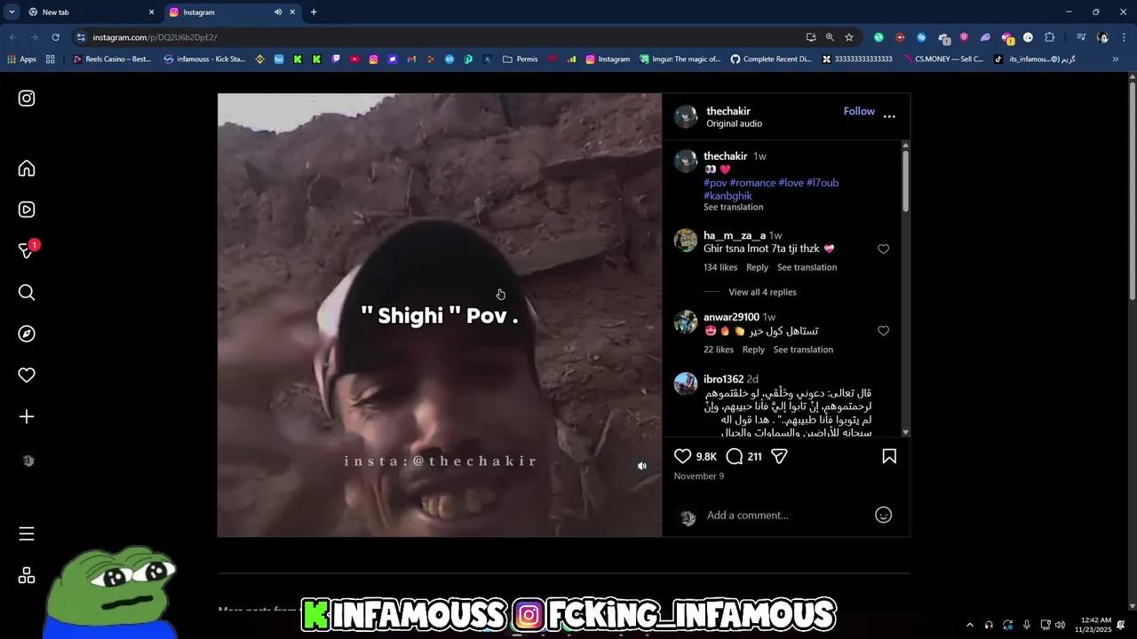Open Permis bookmarks folder
Viewport: 1137px width, 639px height.
point(520,59)
